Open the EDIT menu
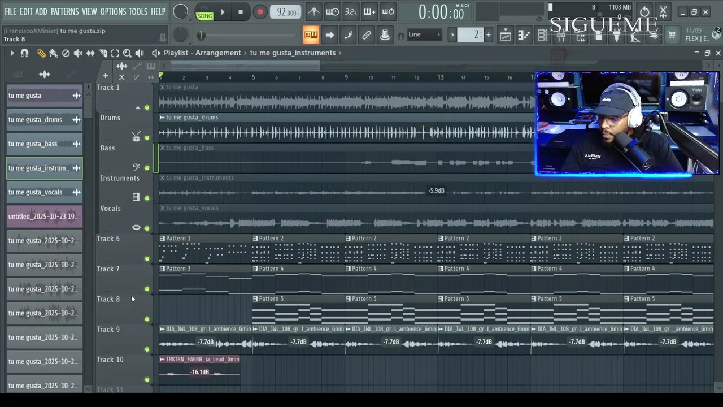This screenshot has width=723, height=407. [x=26, y=11]
